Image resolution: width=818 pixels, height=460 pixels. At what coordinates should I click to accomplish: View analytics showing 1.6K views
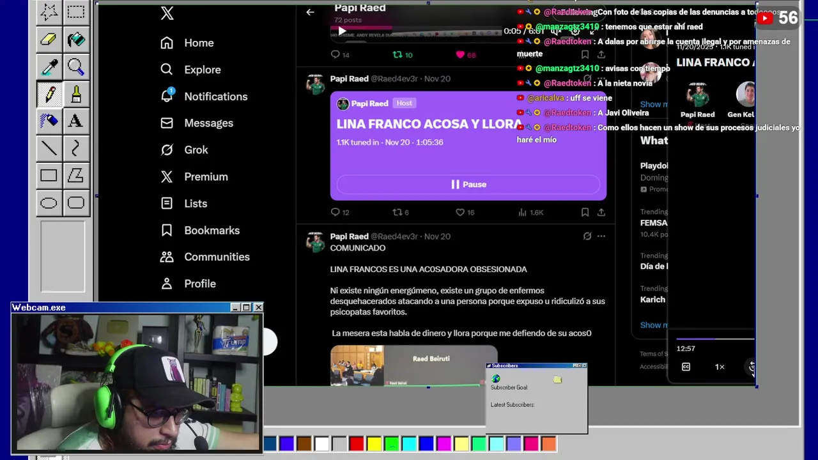530,212
